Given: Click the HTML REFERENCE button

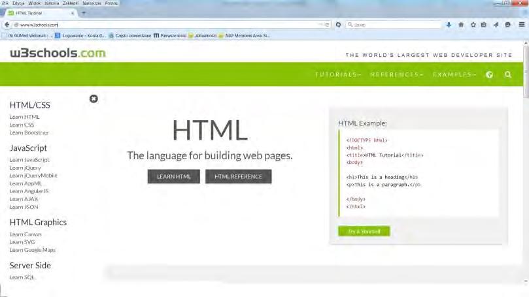Looking at the screenshot, I should click(x=238, y=176).
